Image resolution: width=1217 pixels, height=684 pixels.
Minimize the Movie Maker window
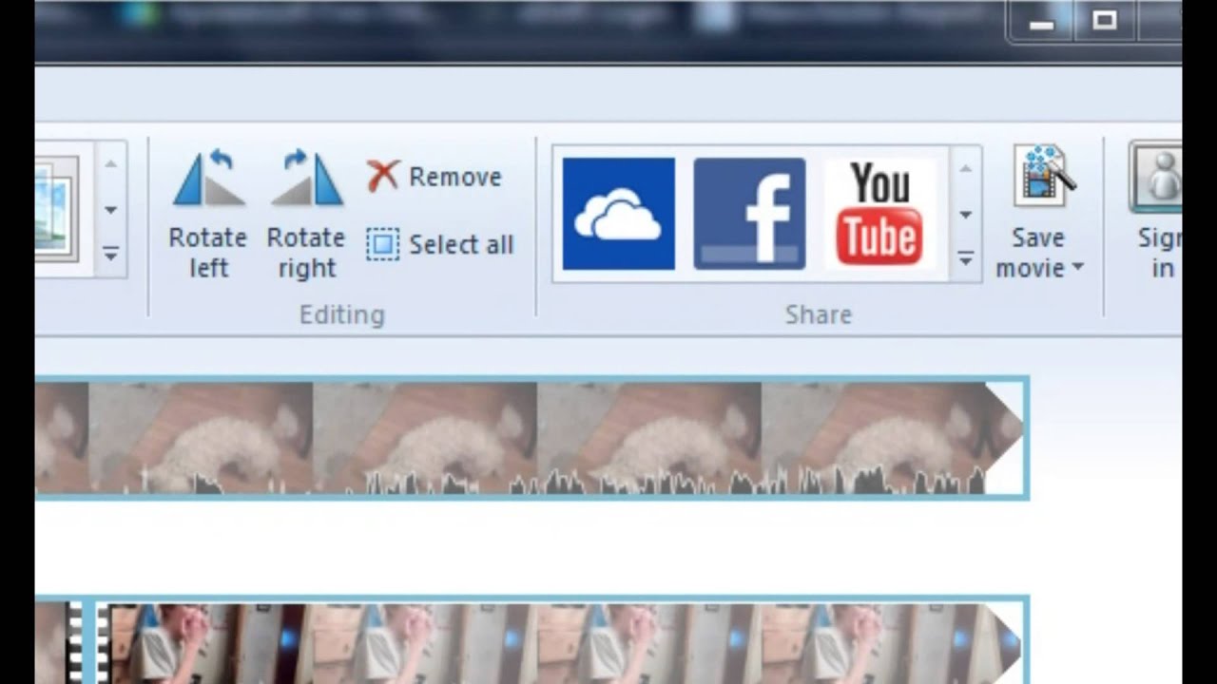tap(1042, 24)
